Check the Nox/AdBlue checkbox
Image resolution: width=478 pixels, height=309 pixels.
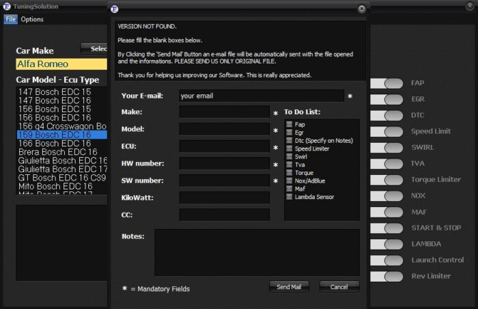coord(290,180)
